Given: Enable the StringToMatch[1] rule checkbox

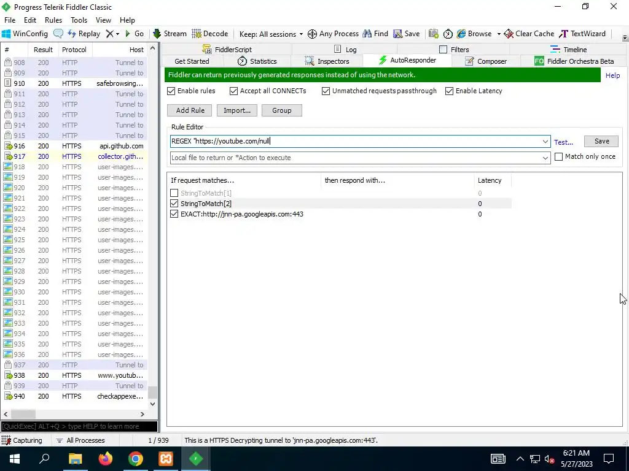Looking at the screenshot, I should (x=174, y=193).
